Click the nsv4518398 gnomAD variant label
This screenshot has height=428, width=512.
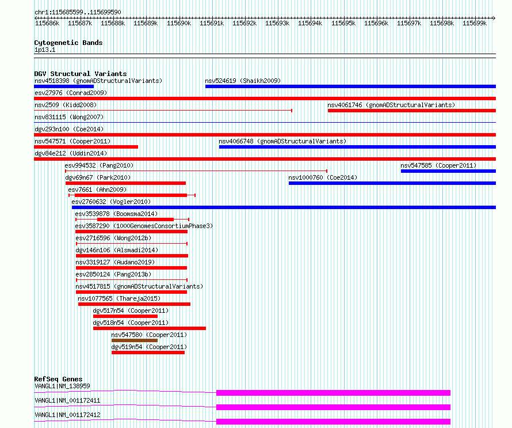pyautogui.click(x=98, y=81)
